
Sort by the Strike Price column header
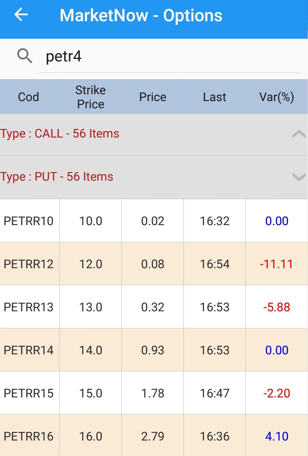click(x=91, y=97)
